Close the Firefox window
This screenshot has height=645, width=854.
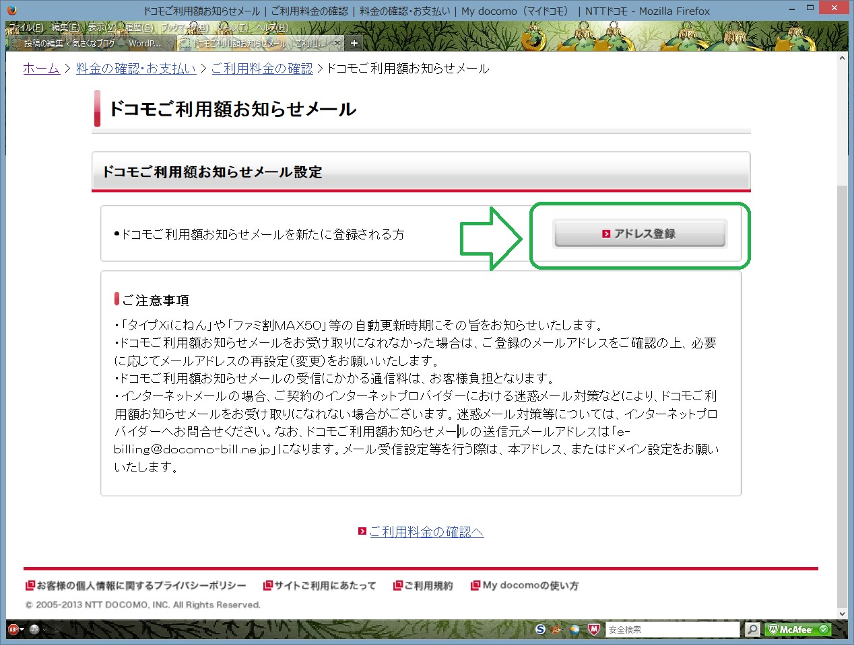click(x=835, y=8)
